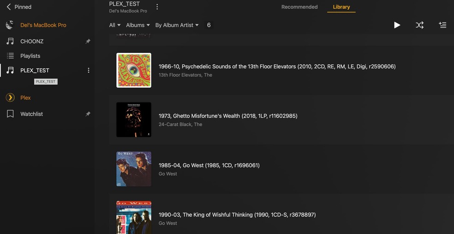Click the PLEX_TEST library heading title

click(125, 4)
